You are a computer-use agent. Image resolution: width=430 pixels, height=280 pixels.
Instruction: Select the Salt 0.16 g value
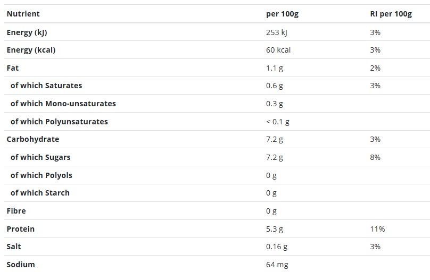(x=276, y=247)
